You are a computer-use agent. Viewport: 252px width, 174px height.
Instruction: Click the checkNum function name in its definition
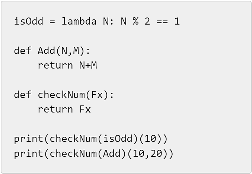tap(61, 95)
